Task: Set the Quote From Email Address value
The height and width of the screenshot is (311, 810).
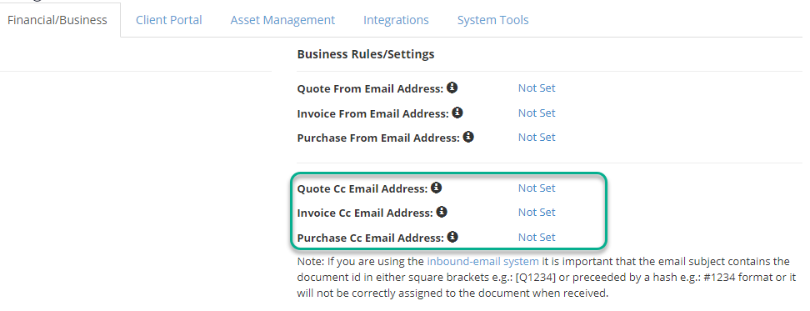Action: pos(537,88)
